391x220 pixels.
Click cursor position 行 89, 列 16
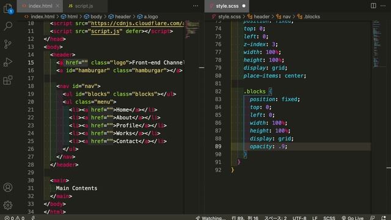(245, 218)
